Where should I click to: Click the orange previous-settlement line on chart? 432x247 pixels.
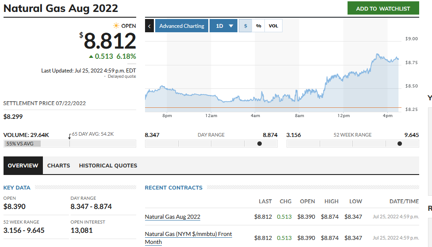(x=273, y=107)
